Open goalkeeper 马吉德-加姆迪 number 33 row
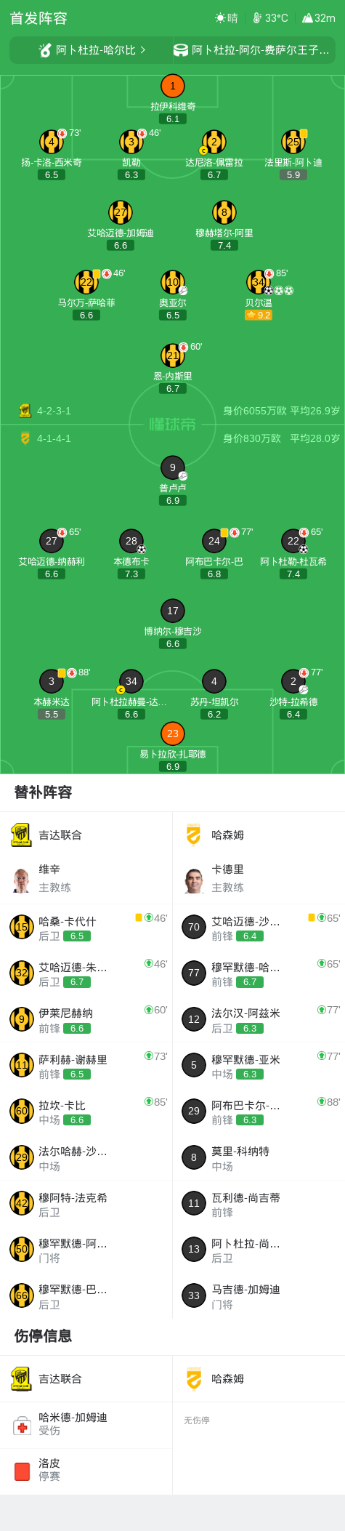 [x=259, y=1295]
